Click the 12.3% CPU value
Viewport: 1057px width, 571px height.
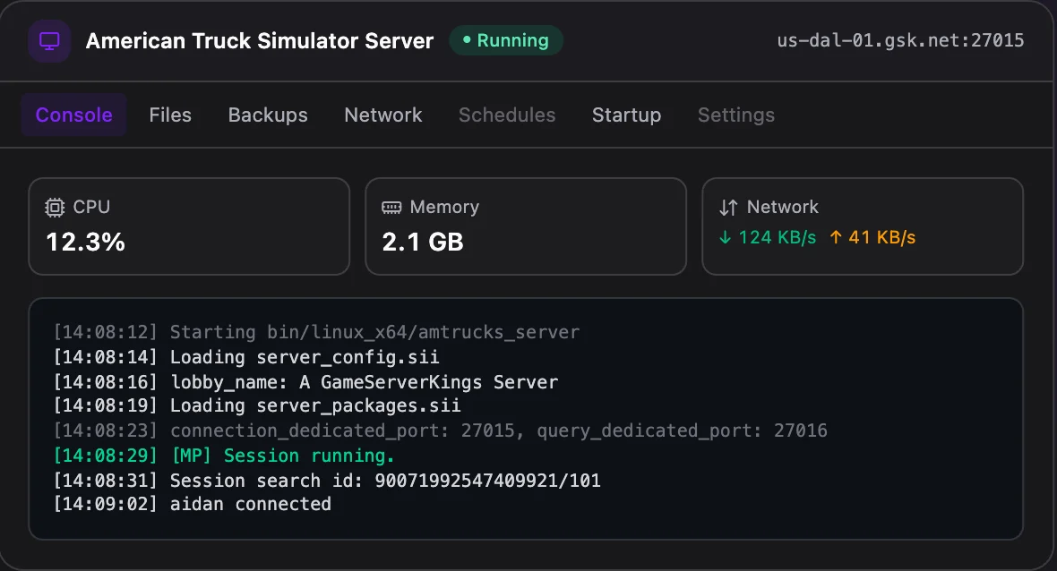[86, 243]
